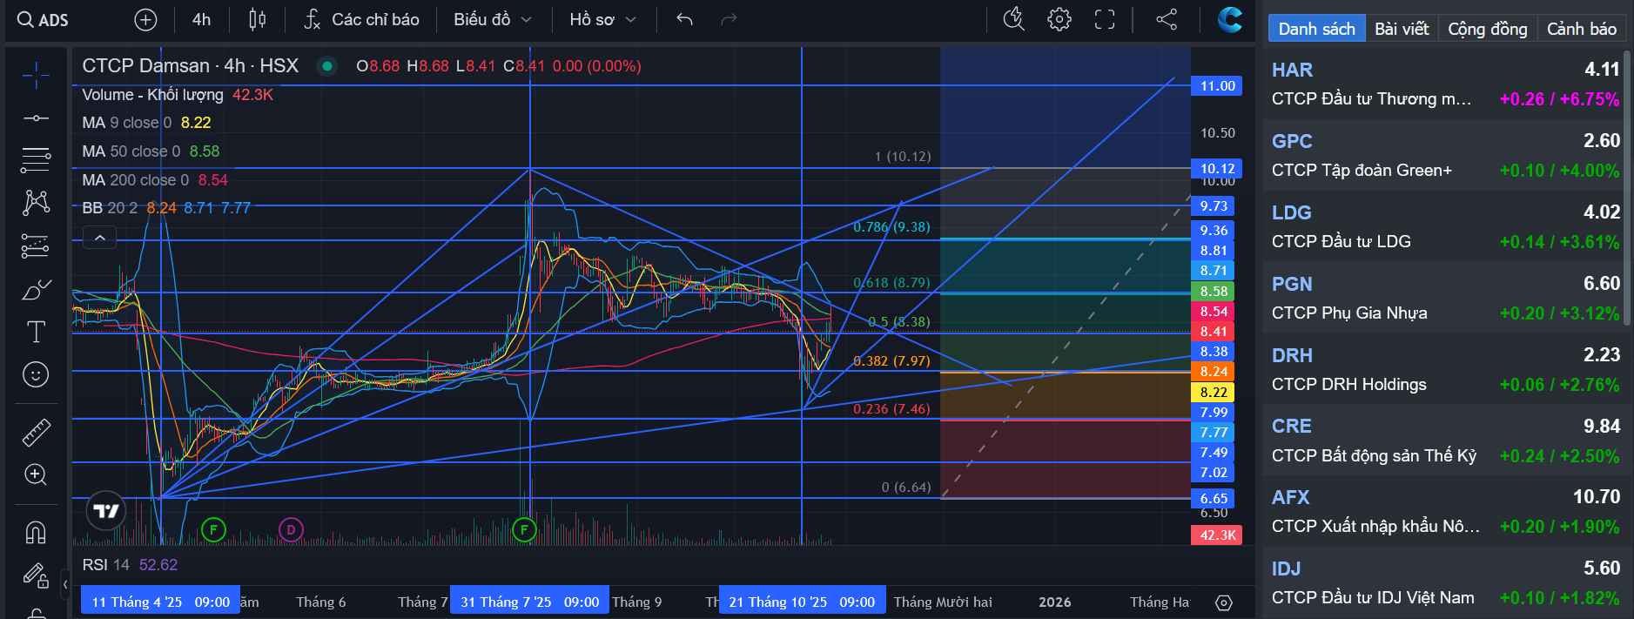The width and height of the screenshot is (1634, 619).
Task: Open PGN stock from the list
Action: click(x=1445, y=298)
